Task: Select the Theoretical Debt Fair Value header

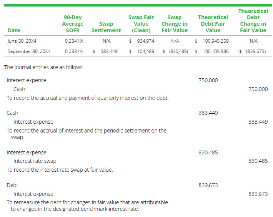Action: click(x=213, y=24)
